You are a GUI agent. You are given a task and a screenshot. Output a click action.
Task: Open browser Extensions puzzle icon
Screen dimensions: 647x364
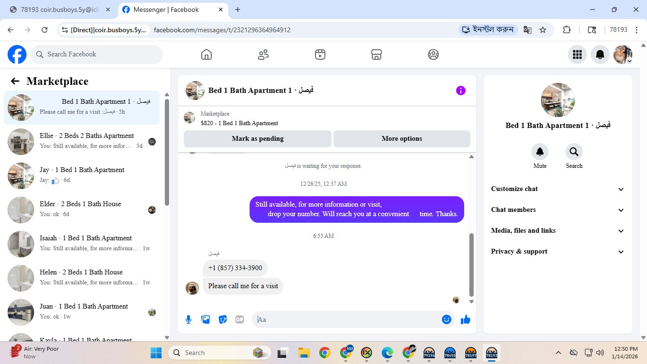566,30
